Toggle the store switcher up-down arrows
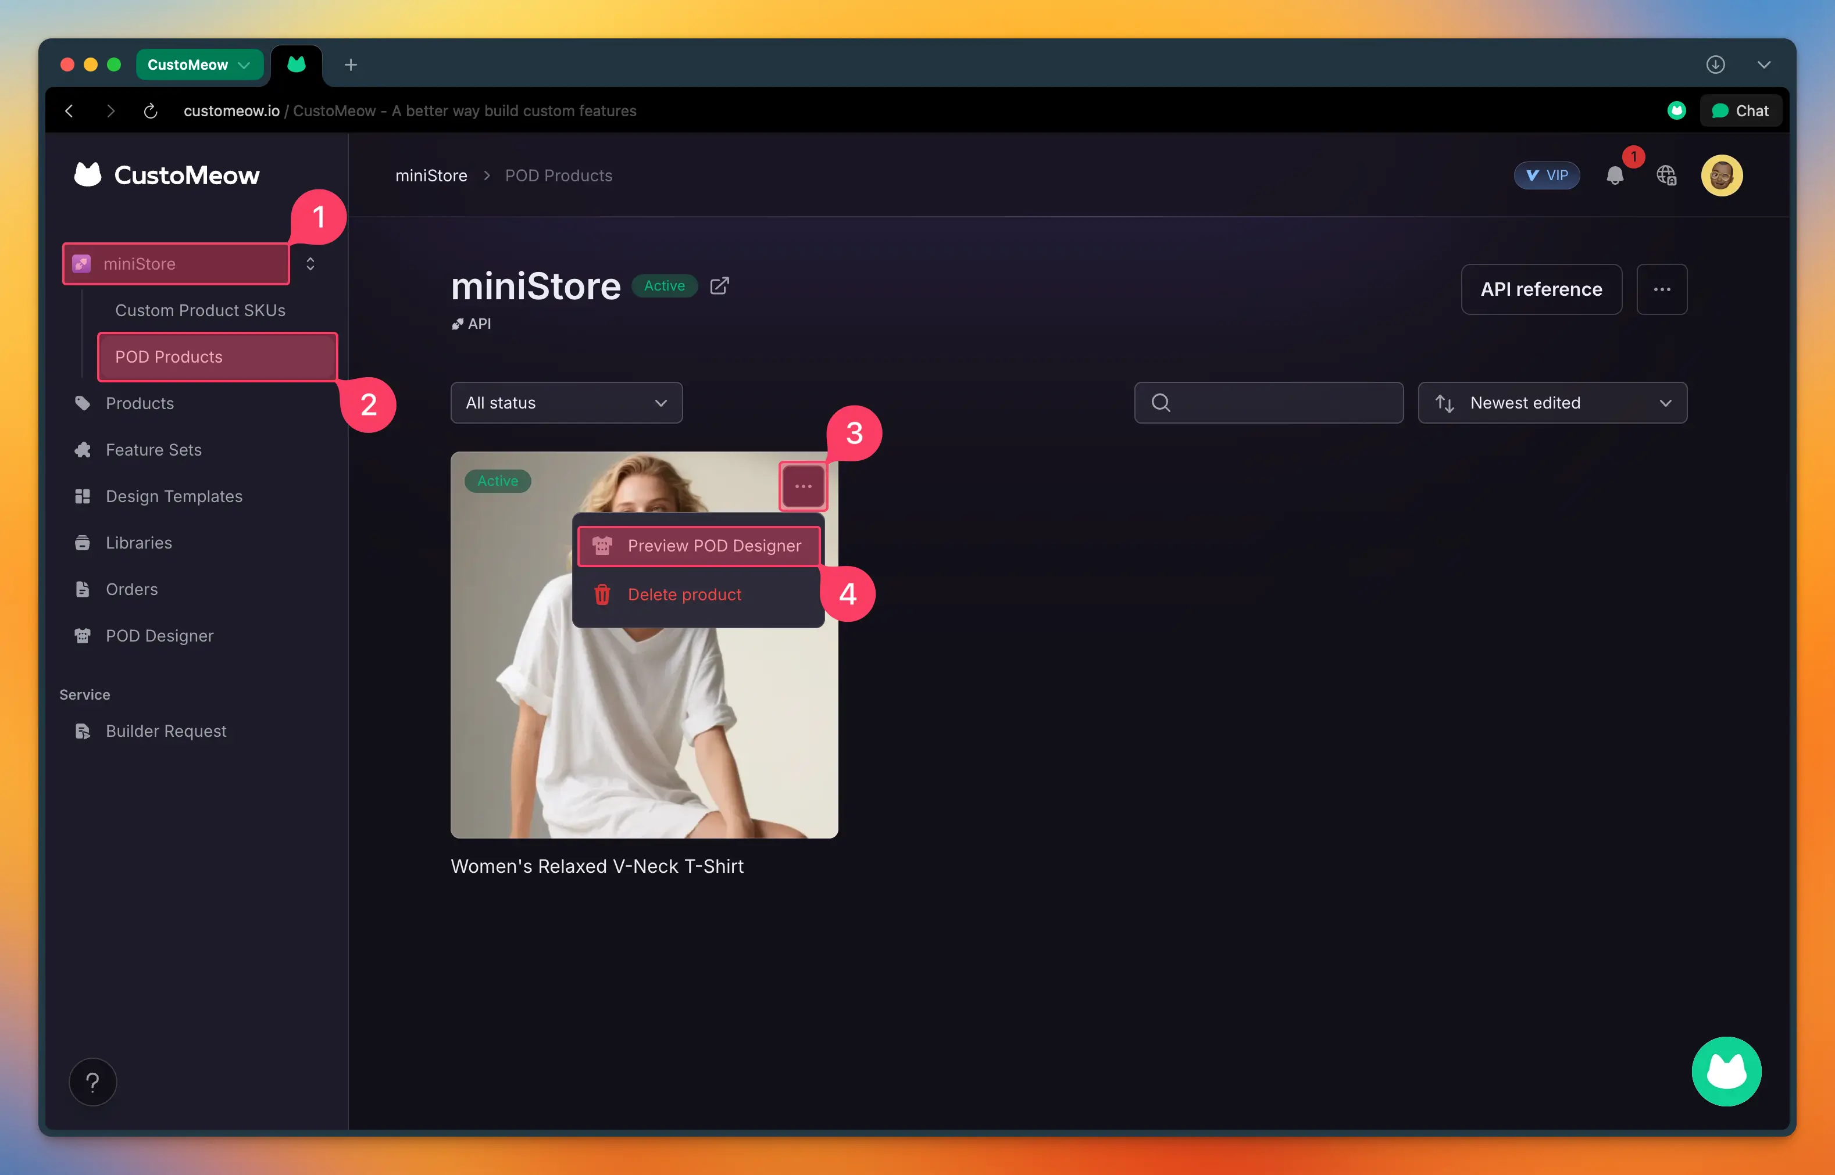Viewport: 1835px width, 1175px height. 310,264
